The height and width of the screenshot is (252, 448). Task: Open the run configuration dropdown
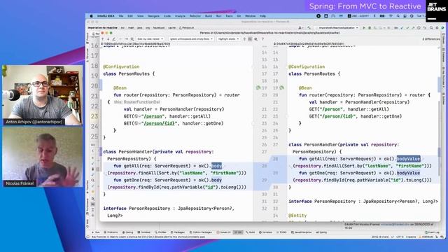[337, 28]
